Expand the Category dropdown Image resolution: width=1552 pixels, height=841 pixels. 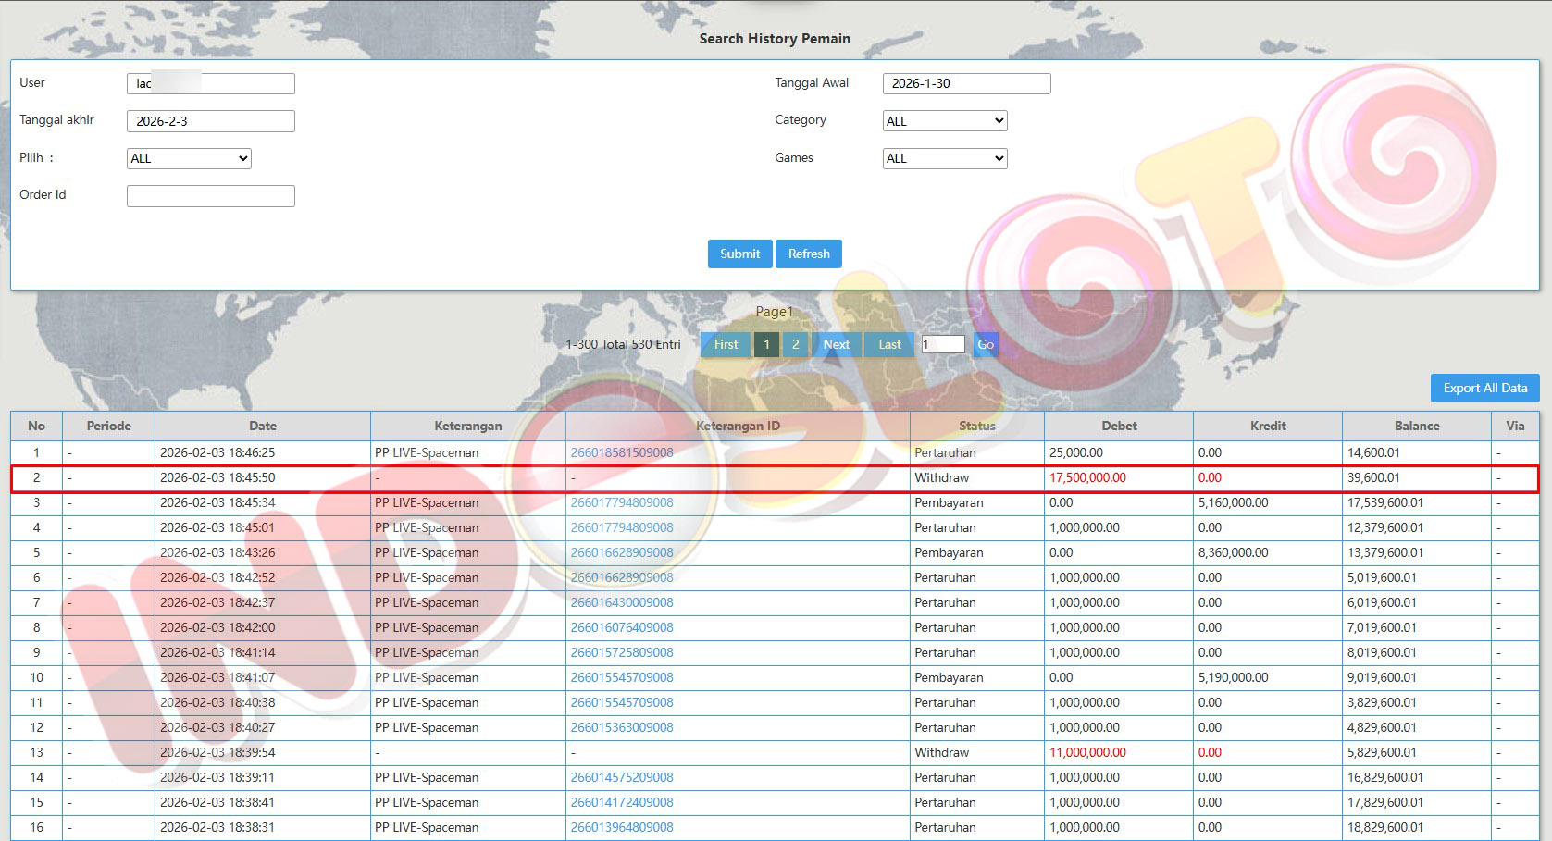pyautogui.click(x=944, y=121)
